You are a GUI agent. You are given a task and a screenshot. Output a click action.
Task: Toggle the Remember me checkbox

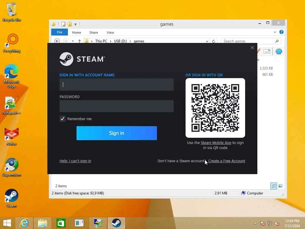tap(63, 119)
